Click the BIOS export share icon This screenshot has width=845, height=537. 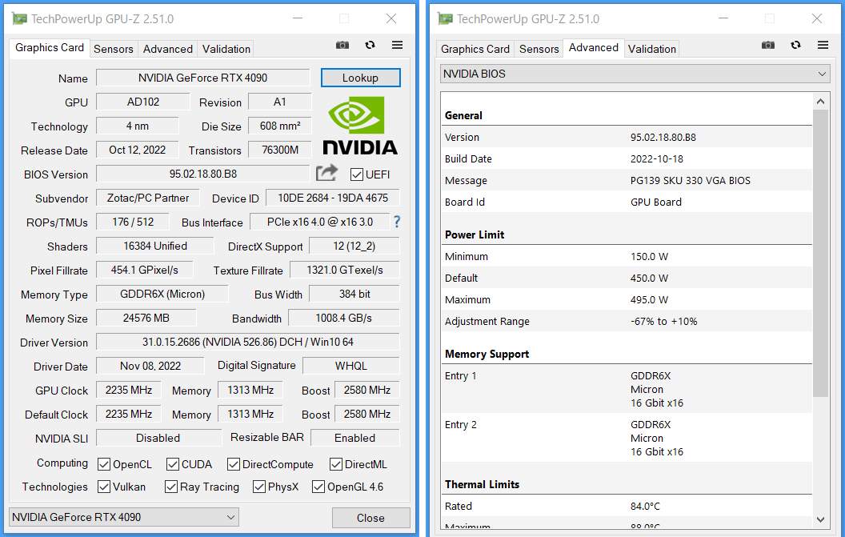(x=326, y=173)
